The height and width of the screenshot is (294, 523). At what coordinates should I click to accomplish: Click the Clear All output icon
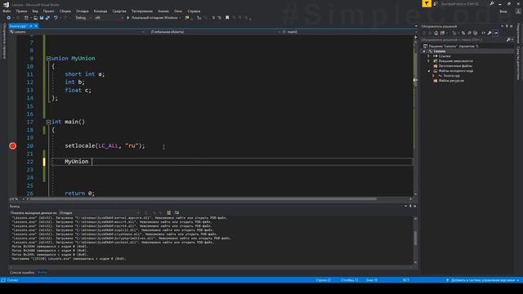click(169, 212)
